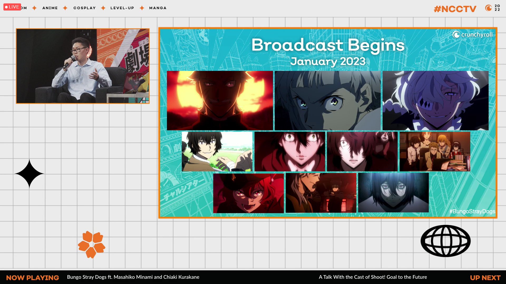Open the purple masked character still
The image size is (506, 284).
tap(435, 100)
